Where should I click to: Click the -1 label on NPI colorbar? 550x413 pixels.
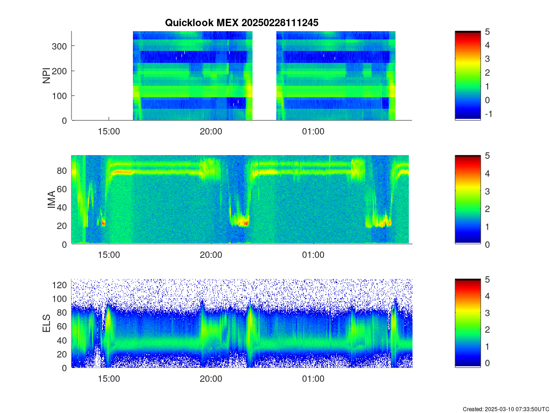pos(488,114)
